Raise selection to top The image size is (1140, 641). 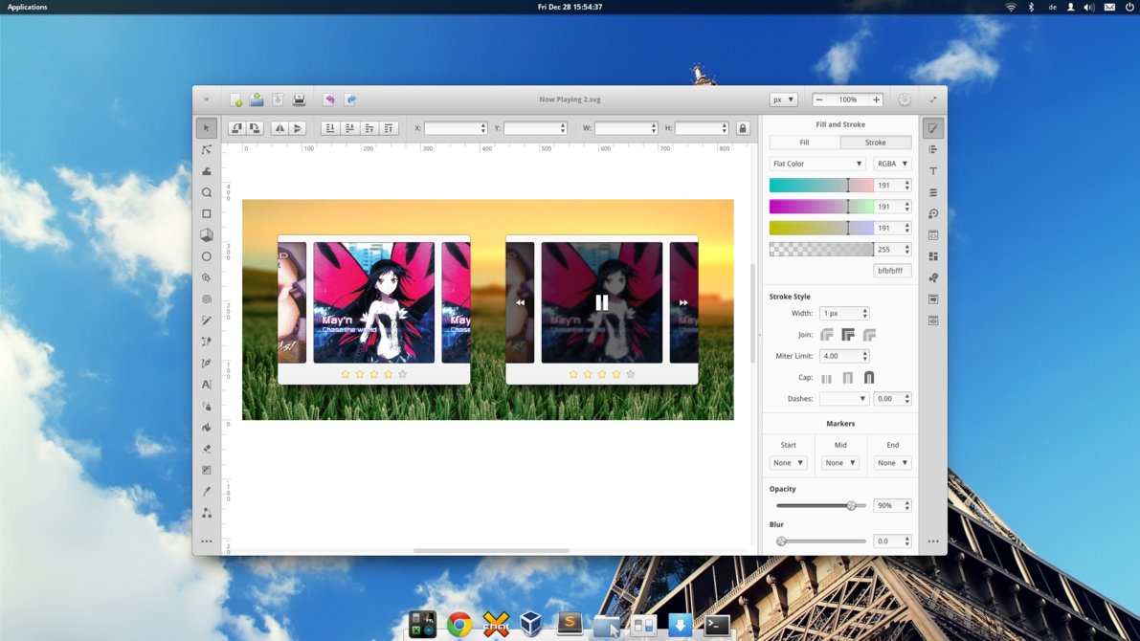click(389, 128)
